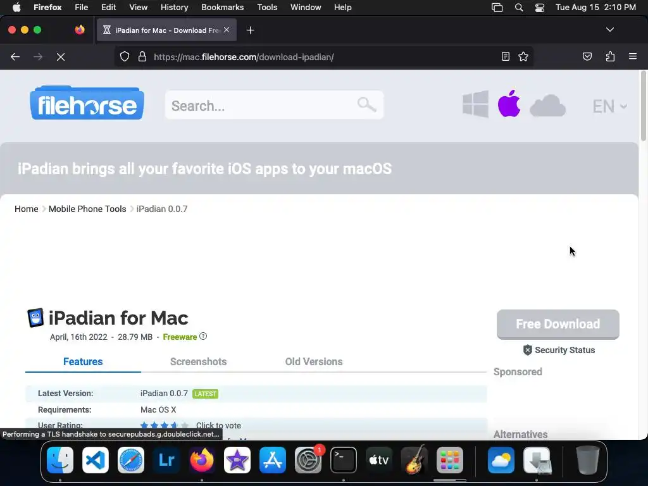Open the Bookmarks menu
648x486 pixels.
pyautogui.click(x=222, y=8)
